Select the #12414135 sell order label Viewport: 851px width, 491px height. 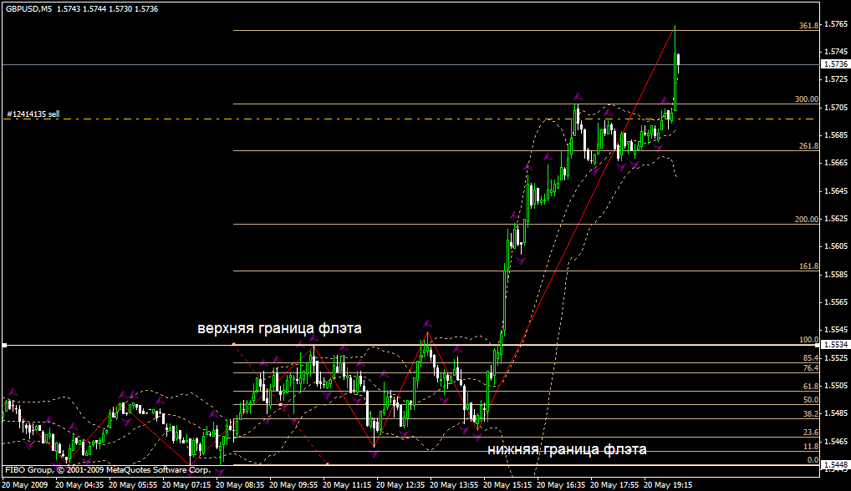(33, 114)
